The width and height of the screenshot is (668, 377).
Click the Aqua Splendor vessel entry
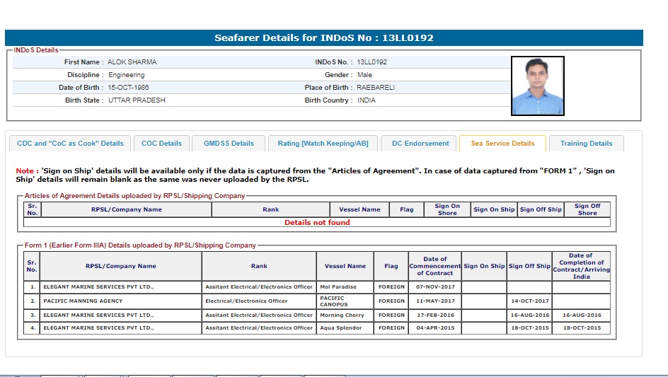[x=341, y=328]
